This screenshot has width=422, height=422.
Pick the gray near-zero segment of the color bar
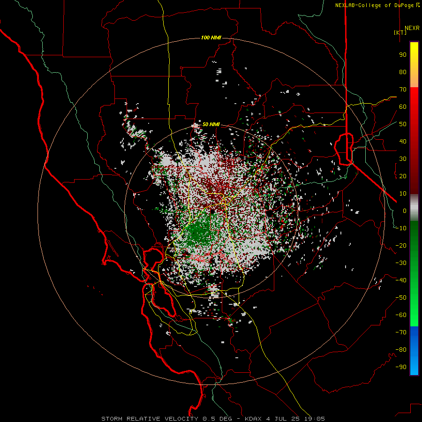414,208
